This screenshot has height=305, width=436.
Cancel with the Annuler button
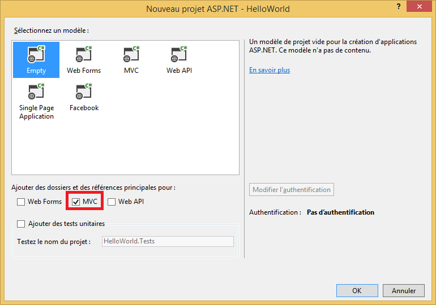click(404, 290)
